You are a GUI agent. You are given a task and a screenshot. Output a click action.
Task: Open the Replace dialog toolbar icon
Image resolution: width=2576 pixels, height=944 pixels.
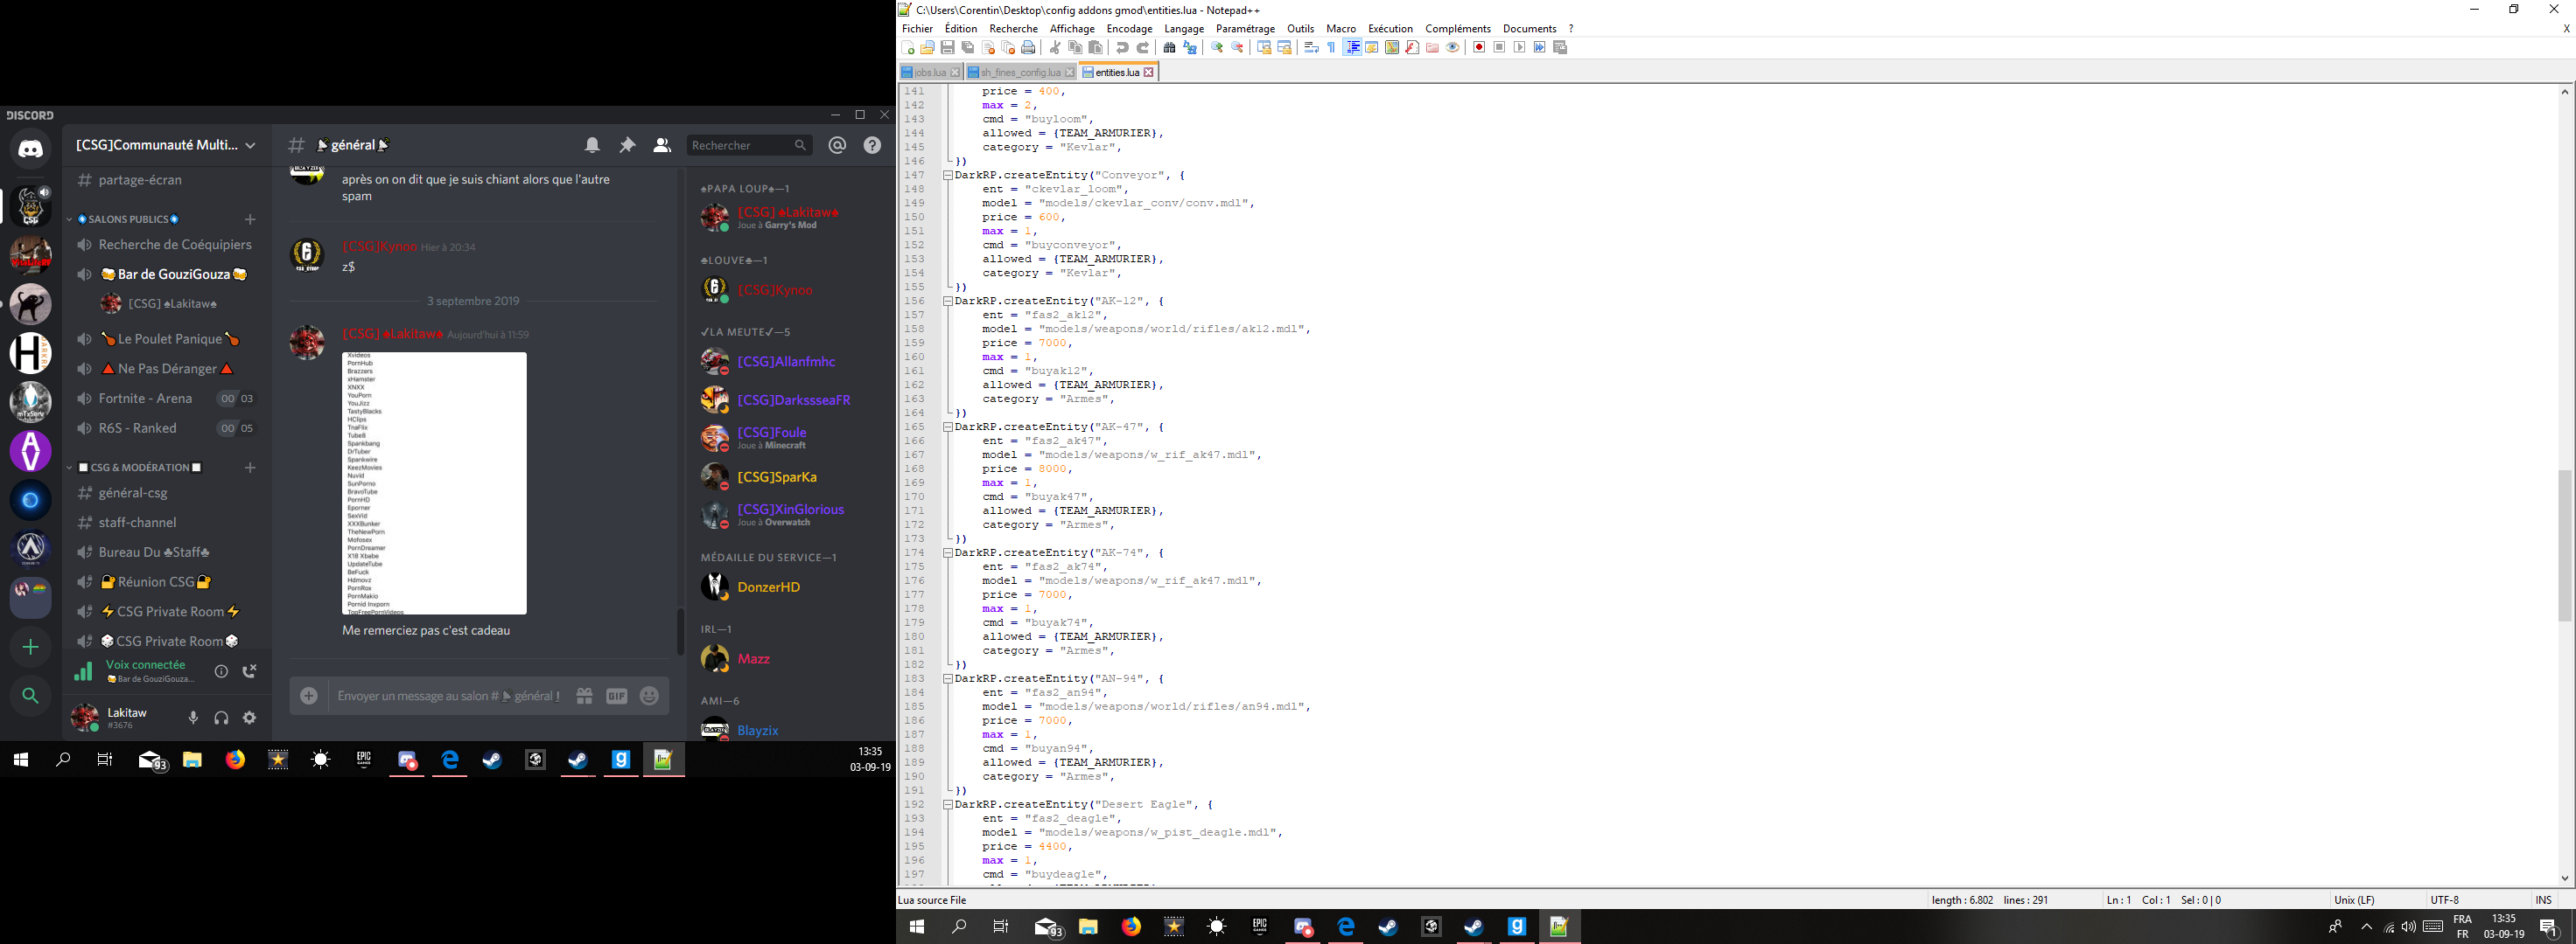point(1190,47)
